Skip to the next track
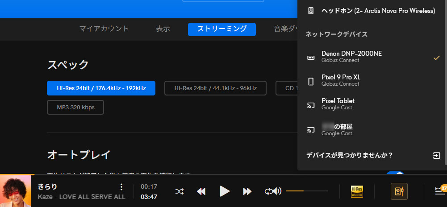 click(247, 191)
